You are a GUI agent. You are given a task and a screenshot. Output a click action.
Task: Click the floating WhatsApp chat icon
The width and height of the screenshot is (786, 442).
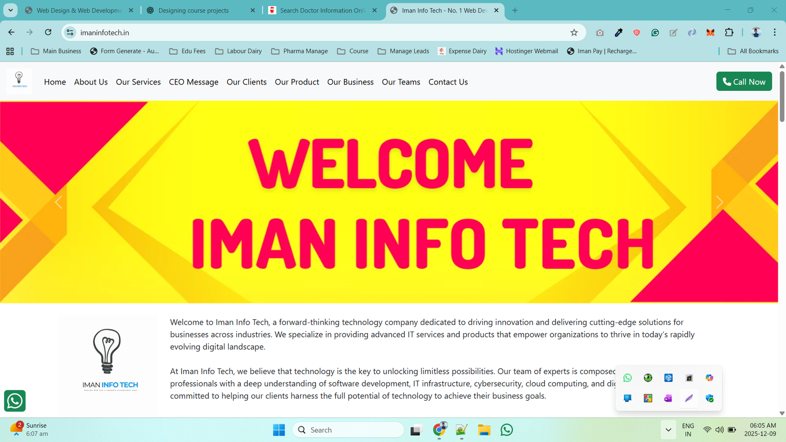15,401
